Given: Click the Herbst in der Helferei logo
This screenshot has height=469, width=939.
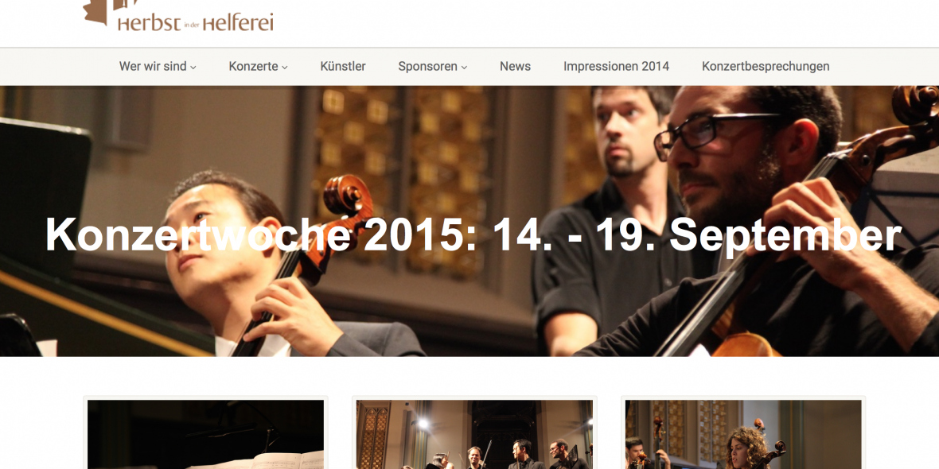Looking at the screenshot, I should tap(178, 15).
